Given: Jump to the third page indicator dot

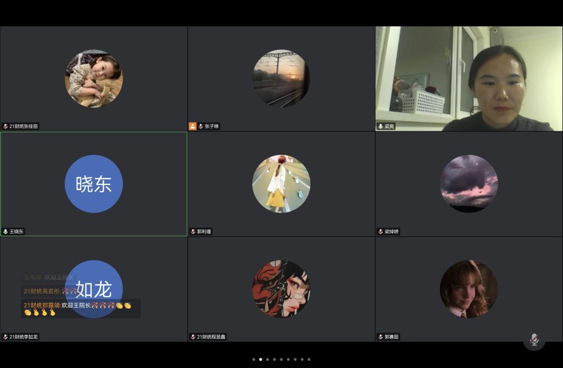Looking at the screenshot, I should click(x=267, y=359).
